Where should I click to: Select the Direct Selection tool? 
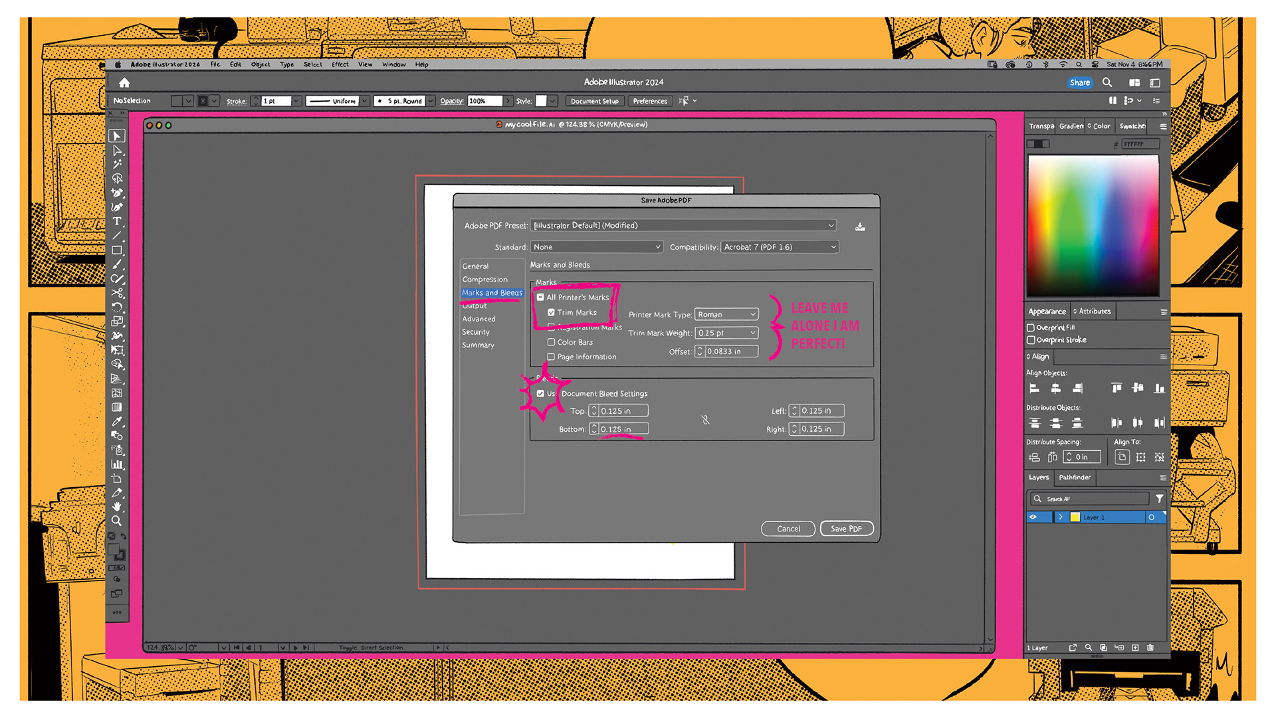[117, 150]
